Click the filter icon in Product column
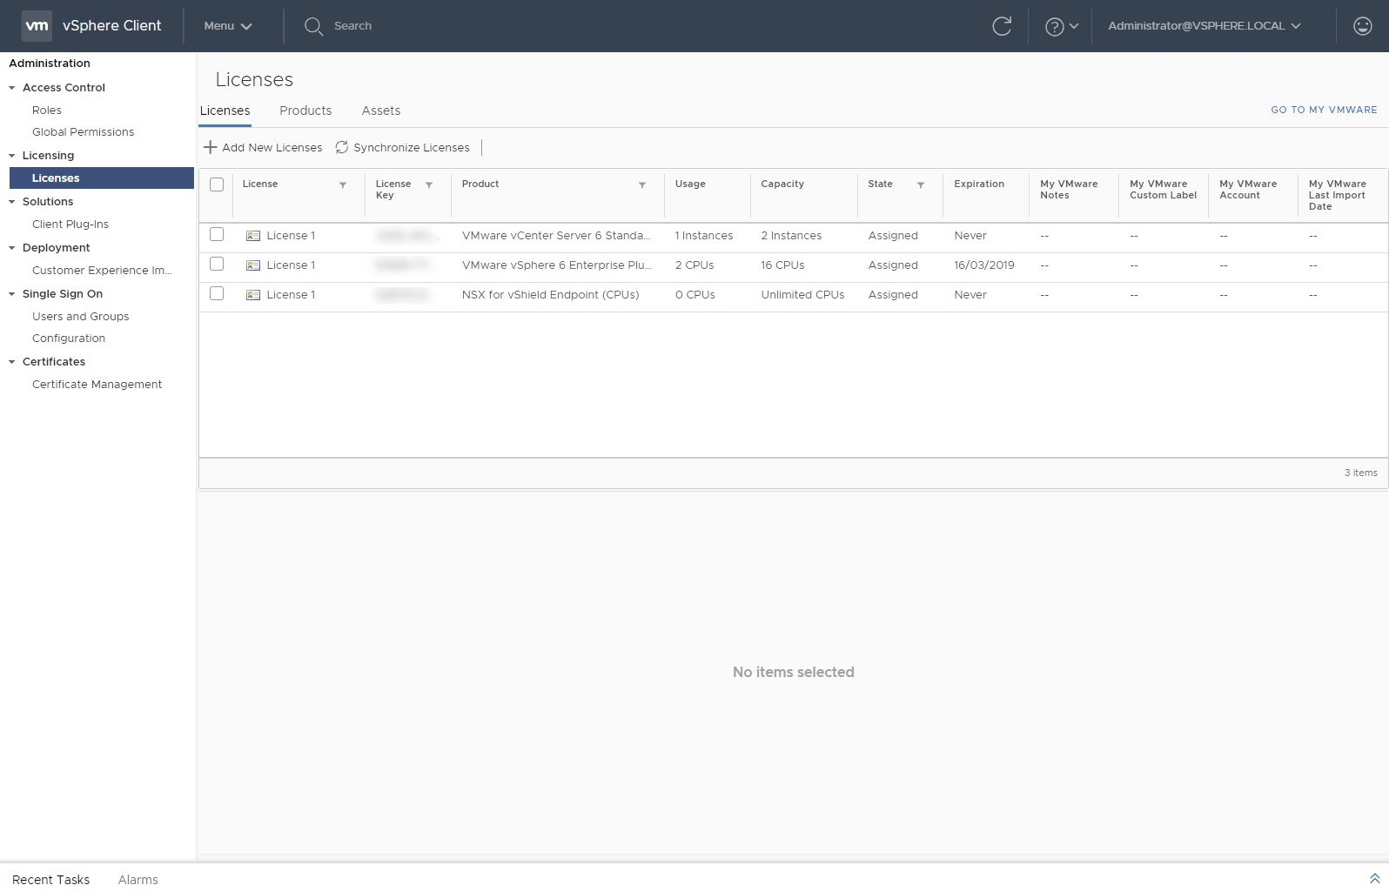Screen dimensions: 1389x892 click(x=642, y=185)
